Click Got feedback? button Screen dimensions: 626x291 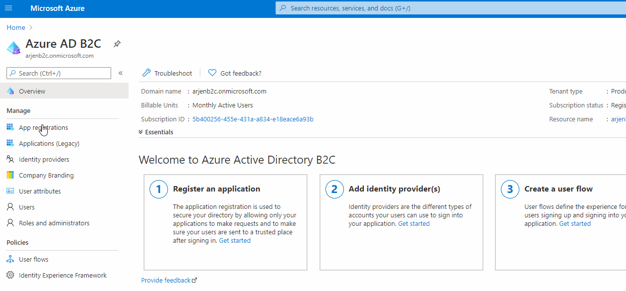pos(235,73)
